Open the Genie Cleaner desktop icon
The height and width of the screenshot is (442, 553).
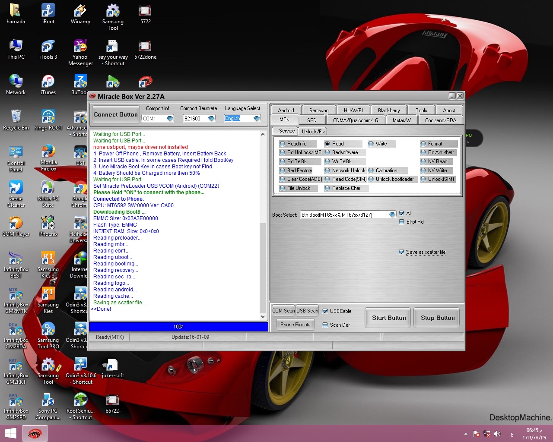[16, 194]
